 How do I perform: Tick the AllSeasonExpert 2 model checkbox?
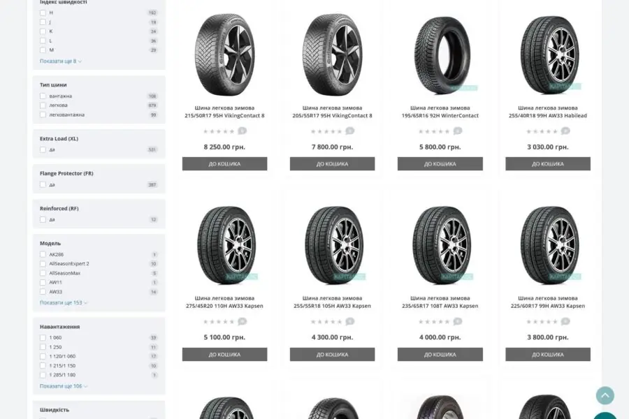(43, 264)
